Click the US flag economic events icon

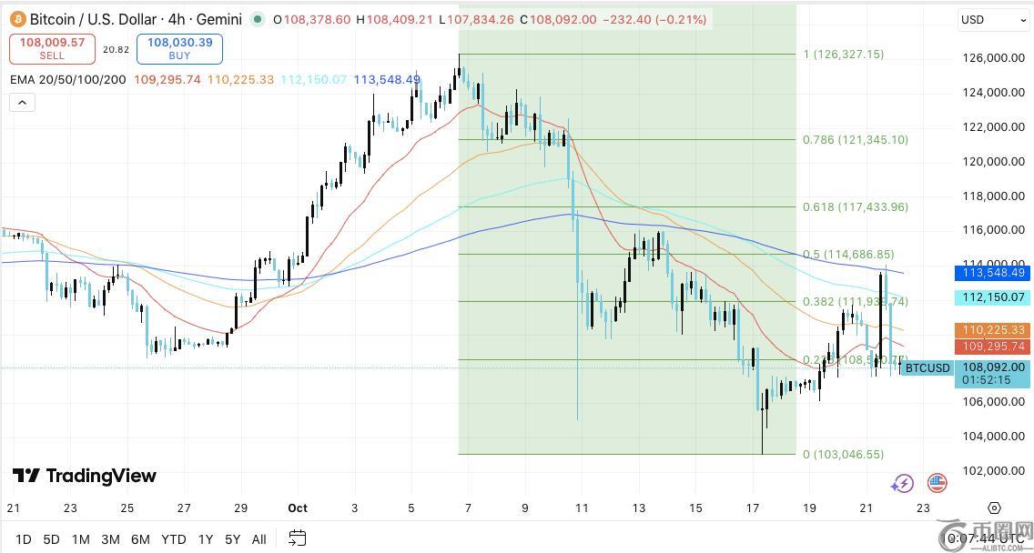pos(937,483)
